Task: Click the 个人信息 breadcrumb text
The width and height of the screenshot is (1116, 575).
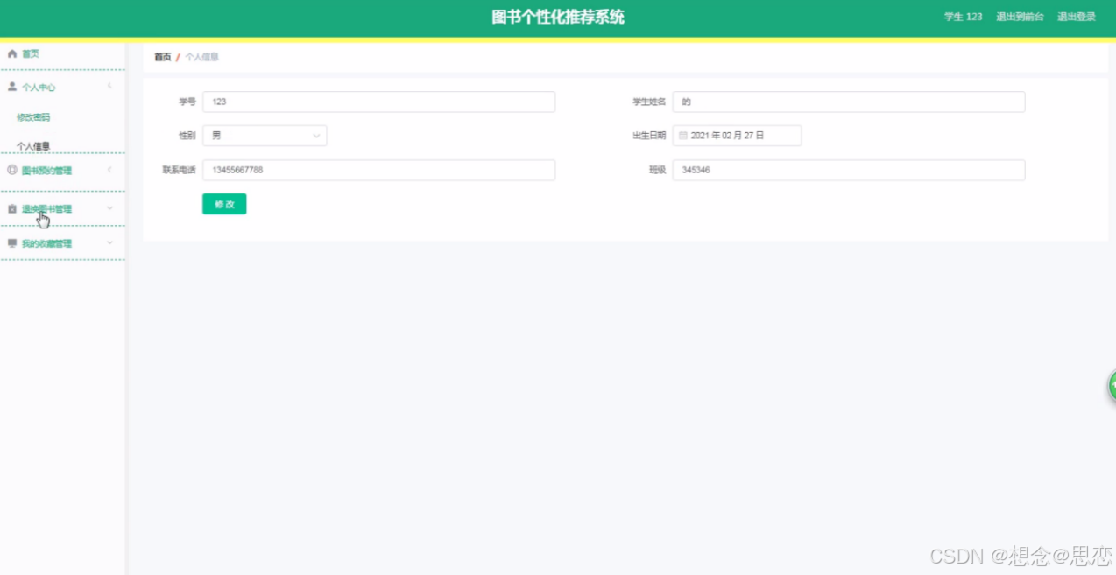Action: pos(201,57)
